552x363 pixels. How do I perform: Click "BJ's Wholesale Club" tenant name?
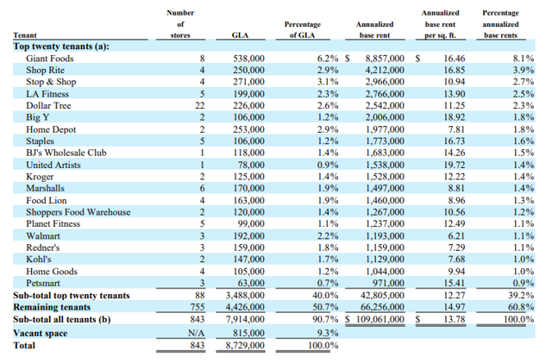click(x=66, y=153)
